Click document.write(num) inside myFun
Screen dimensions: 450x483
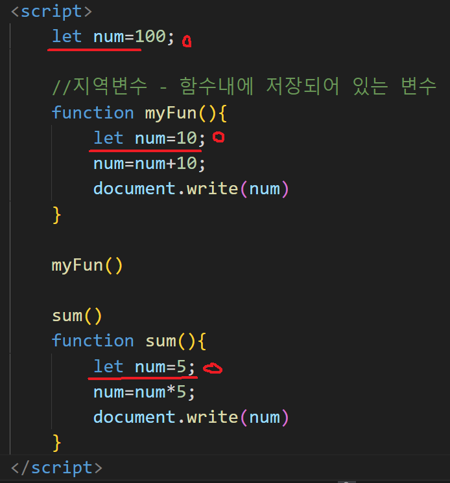pyautogui.click(x=191, y=188)
